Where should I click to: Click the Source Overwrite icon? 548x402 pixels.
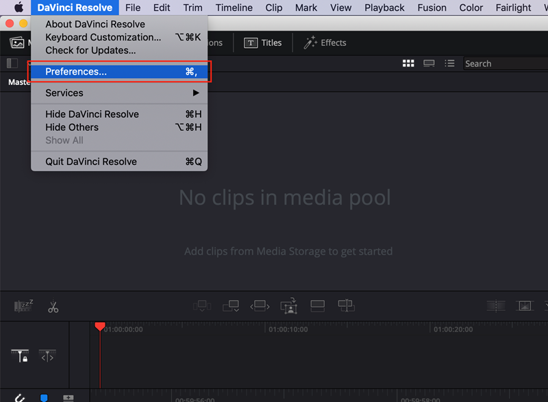(346, 306)
